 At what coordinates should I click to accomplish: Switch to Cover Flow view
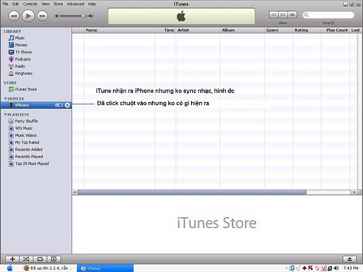pyautogui.click(x=292, y=15)
